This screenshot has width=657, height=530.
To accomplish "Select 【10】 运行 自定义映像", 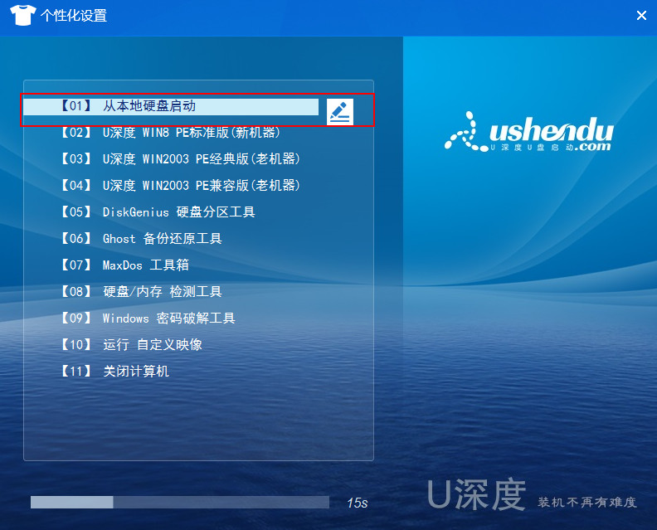I will coord(131,345).
